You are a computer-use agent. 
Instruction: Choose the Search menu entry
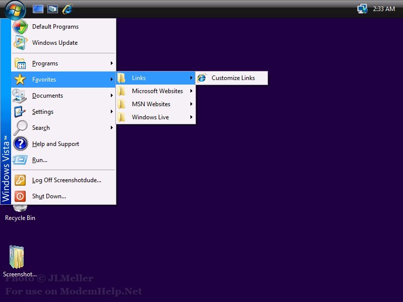tap(63, 128)
